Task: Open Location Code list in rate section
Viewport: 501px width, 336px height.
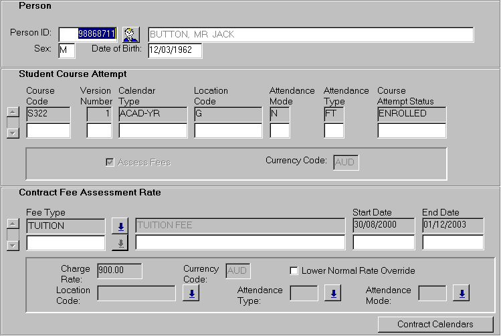Action: 191,293
